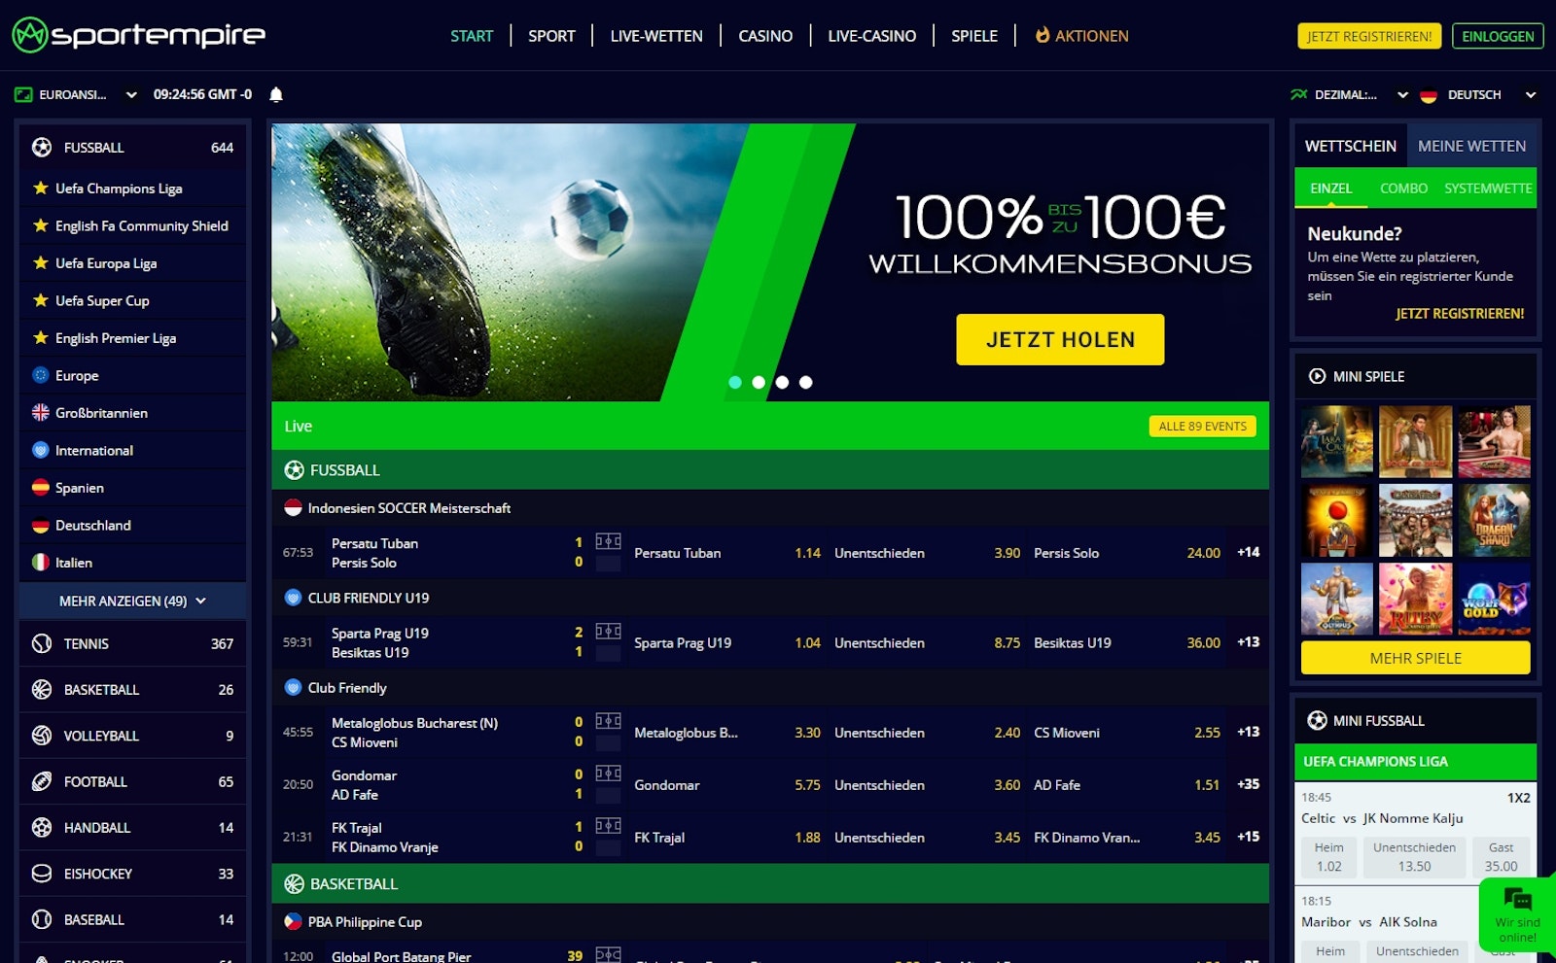Viewport: 1556px width, 963px height.
Task: Open pitch view for Persatu Tuban match
Action: (608, 541)
